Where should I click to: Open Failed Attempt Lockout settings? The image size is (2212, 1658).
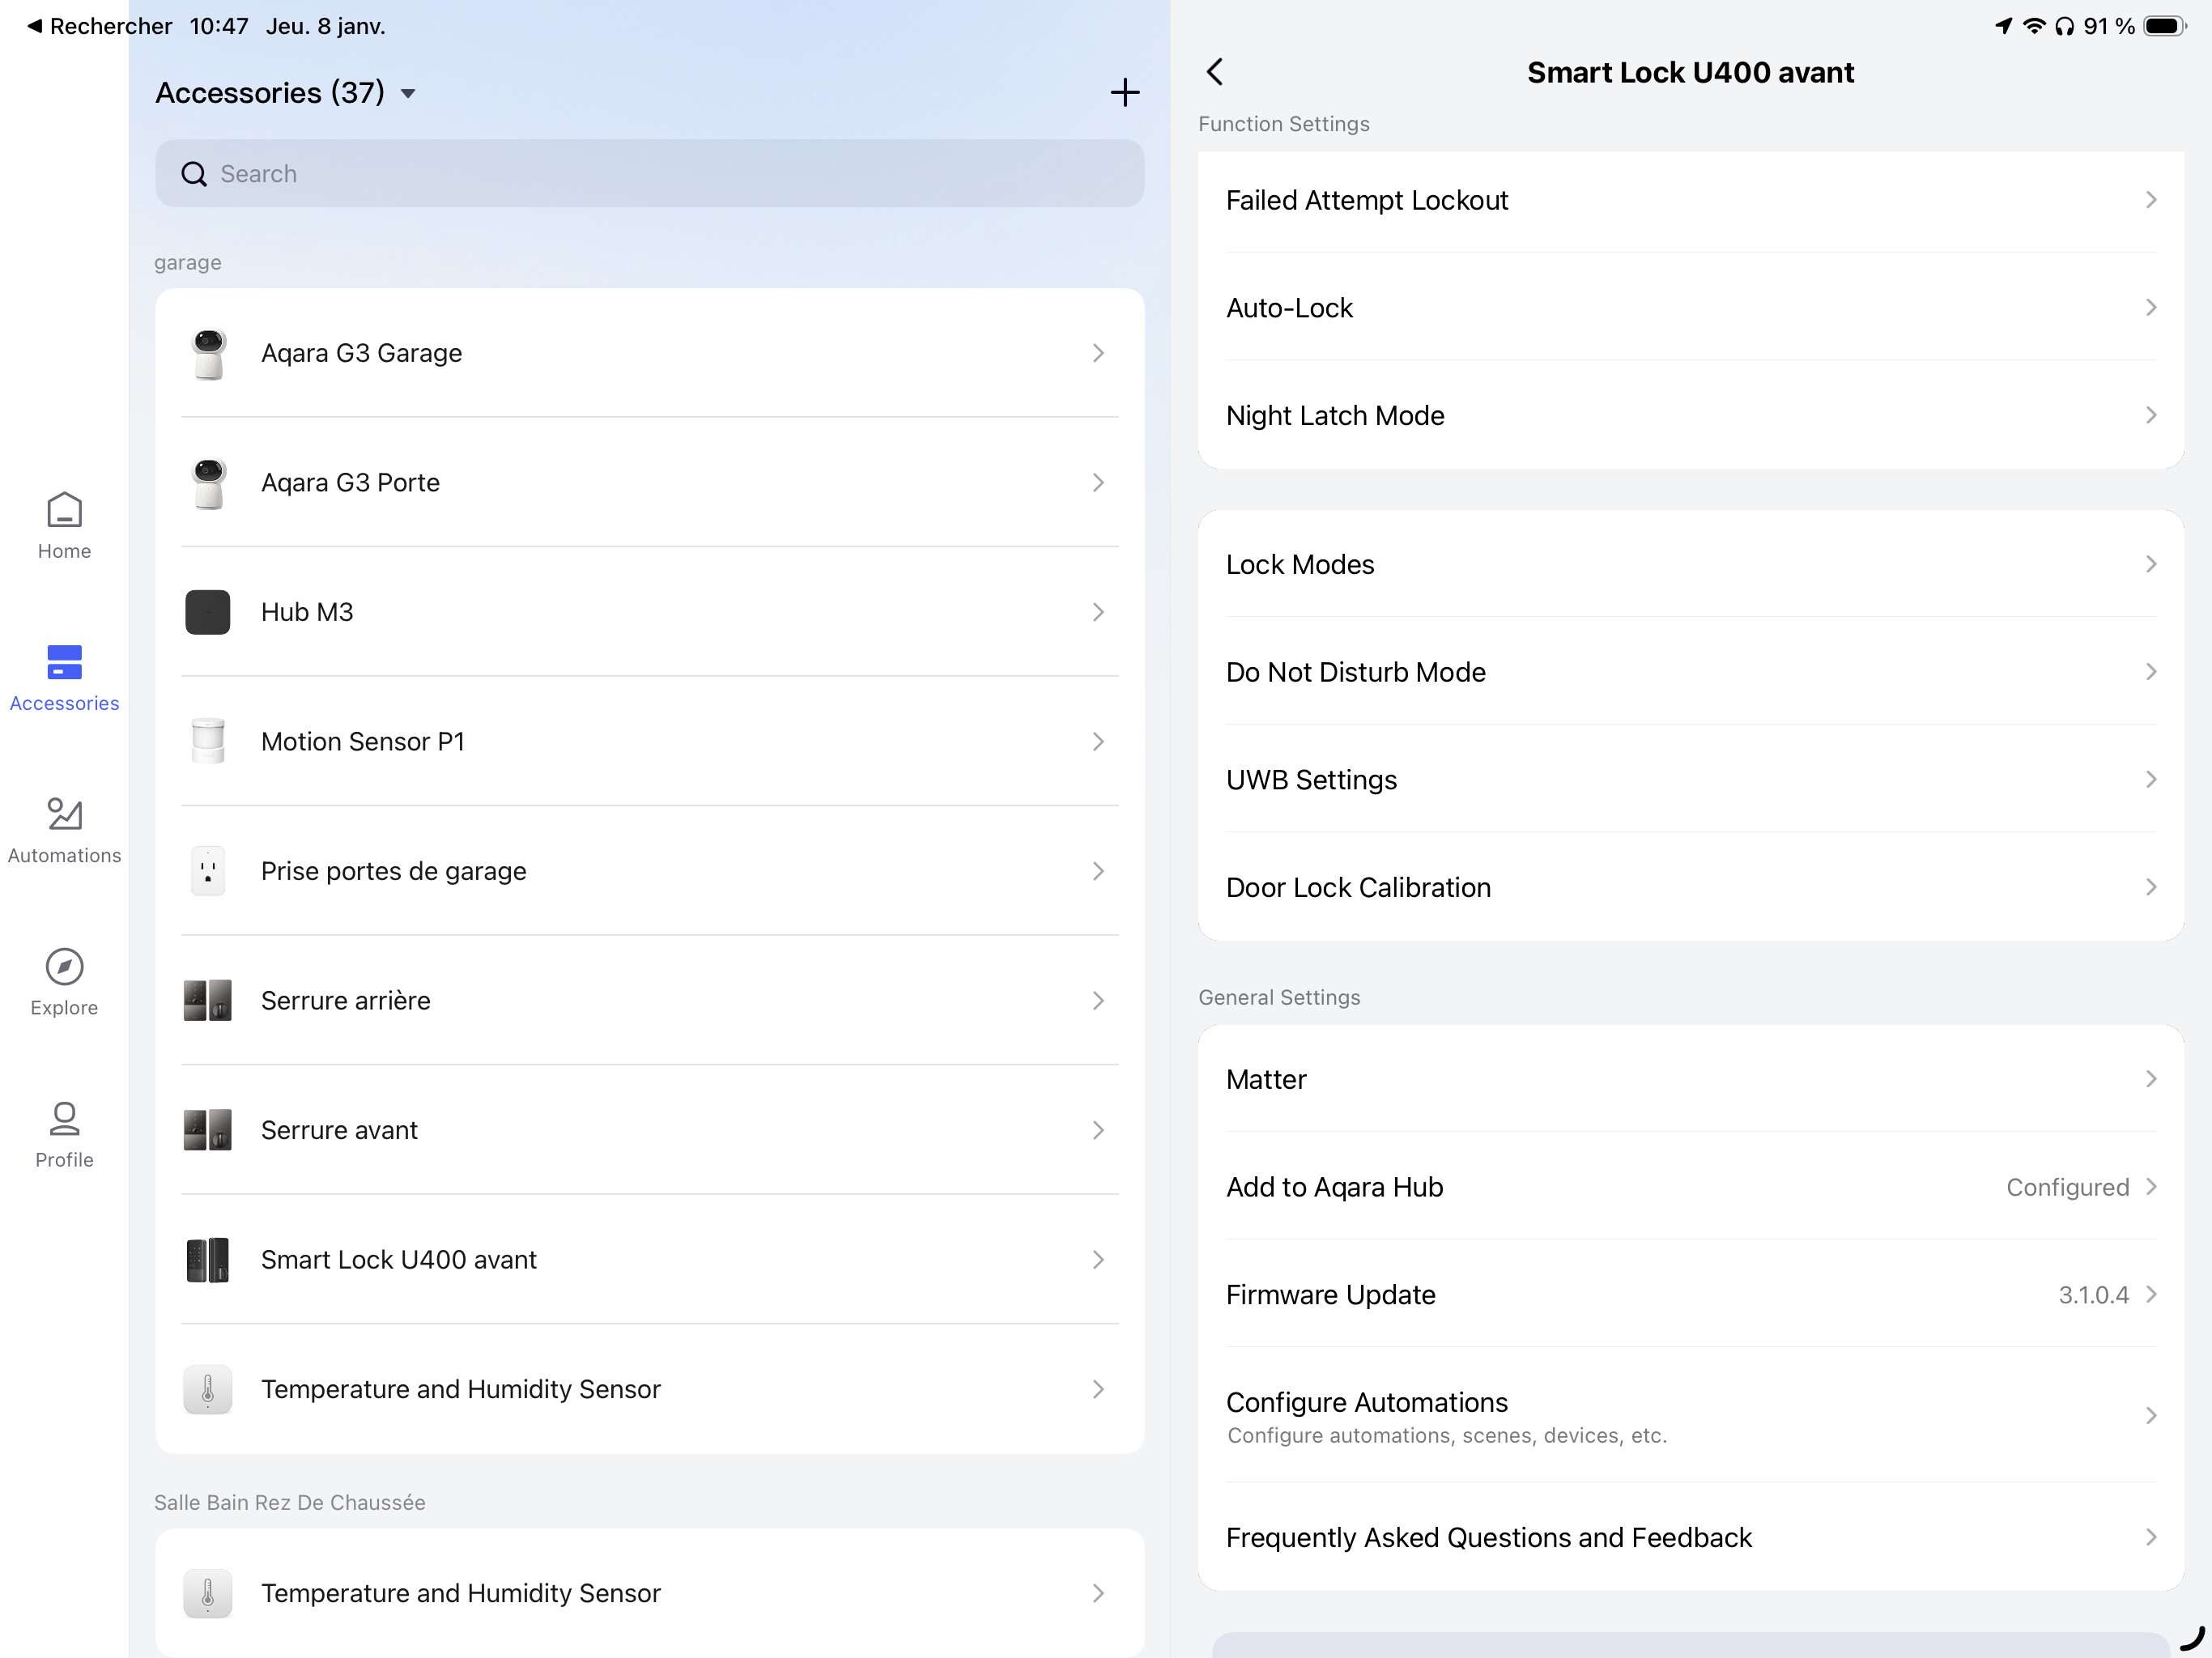[x=1690, y=201]
